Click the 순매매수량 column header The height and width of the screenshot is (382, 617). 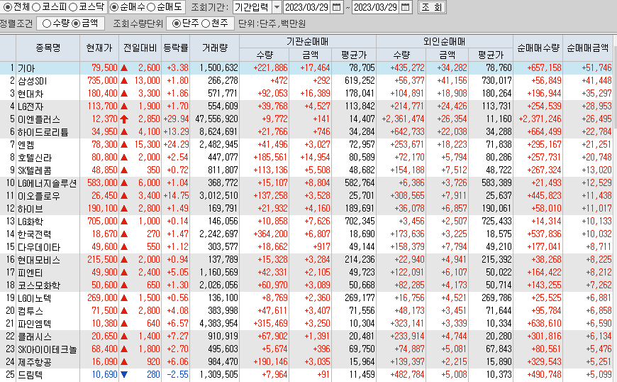click(x=538, y=48)
